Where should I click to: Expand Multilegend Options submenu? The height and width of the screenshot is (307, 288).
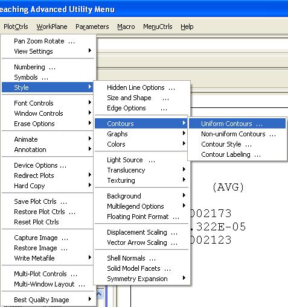pos(142,206)
